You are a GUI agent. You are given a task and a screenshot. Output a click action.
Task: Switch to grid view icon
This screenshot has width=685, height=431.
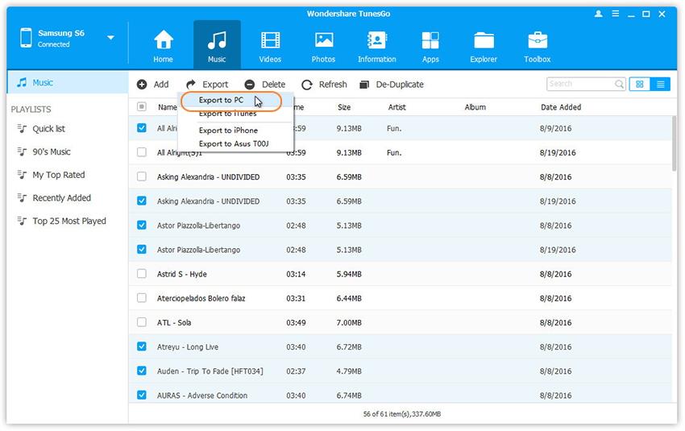click(640, 84)
